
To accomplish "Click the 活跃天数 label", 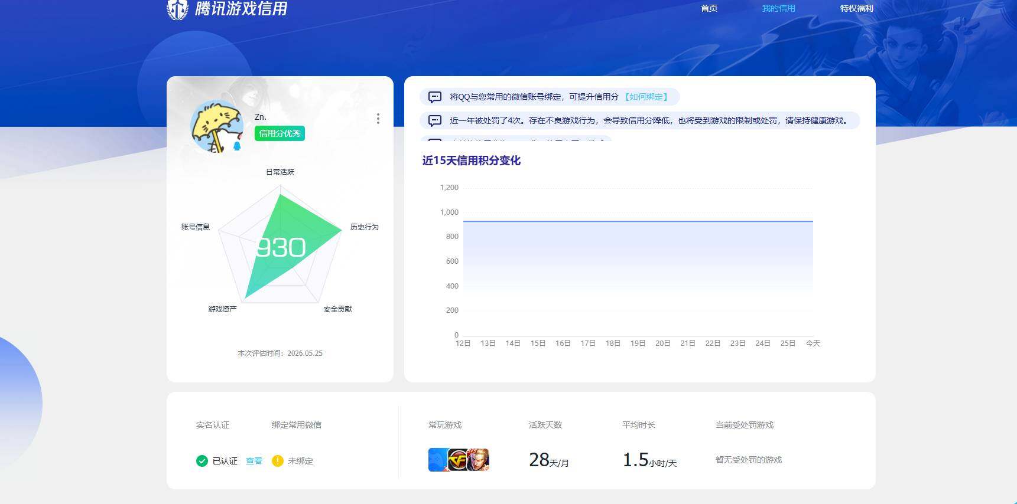I will (545, 425).
